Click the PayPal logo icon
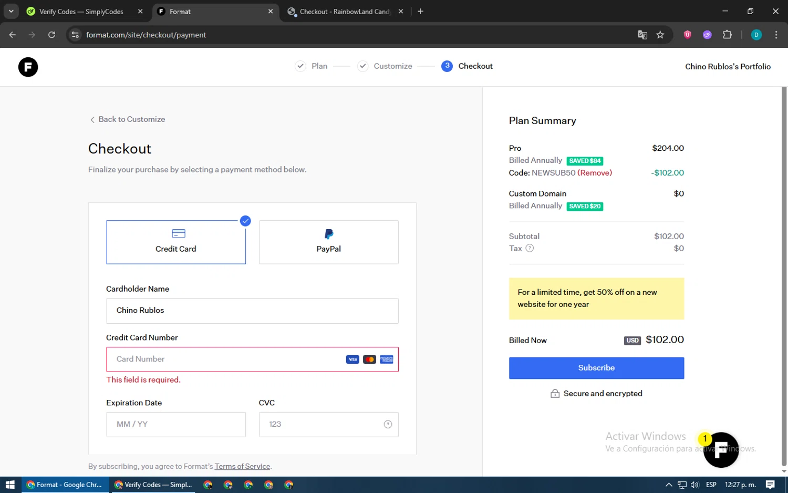This screenshot has height=493, width=788. click(329, 234)
